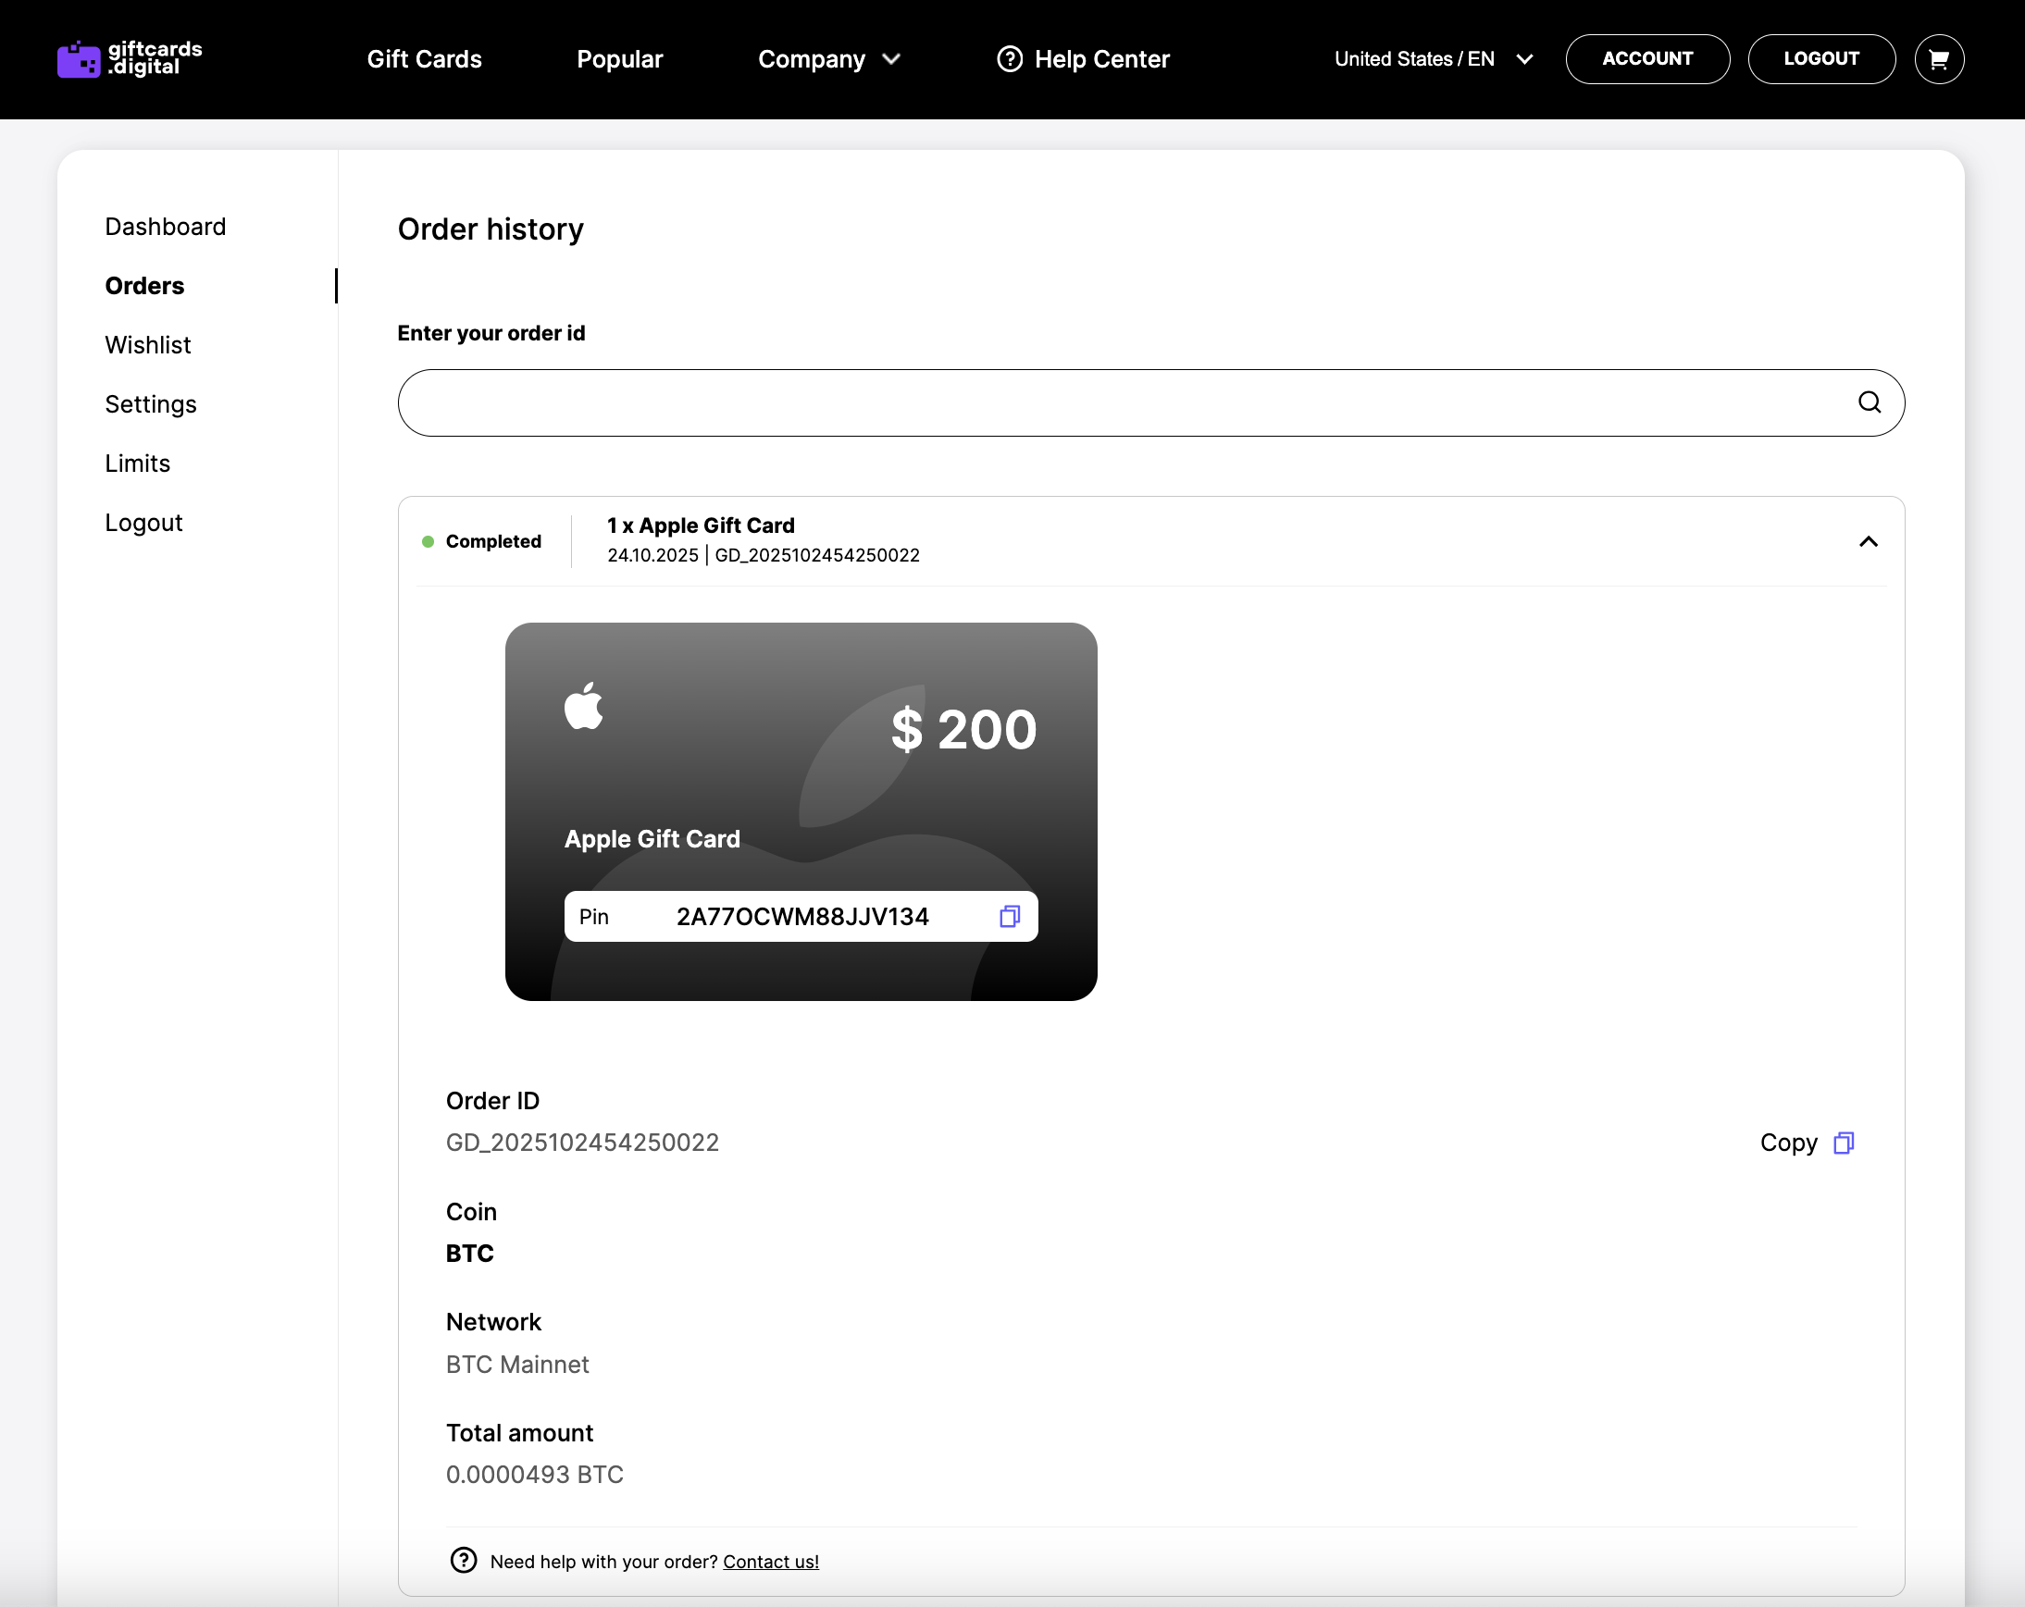
Task: Click the Help Center question mark icon
Action: pos(1010,59)
